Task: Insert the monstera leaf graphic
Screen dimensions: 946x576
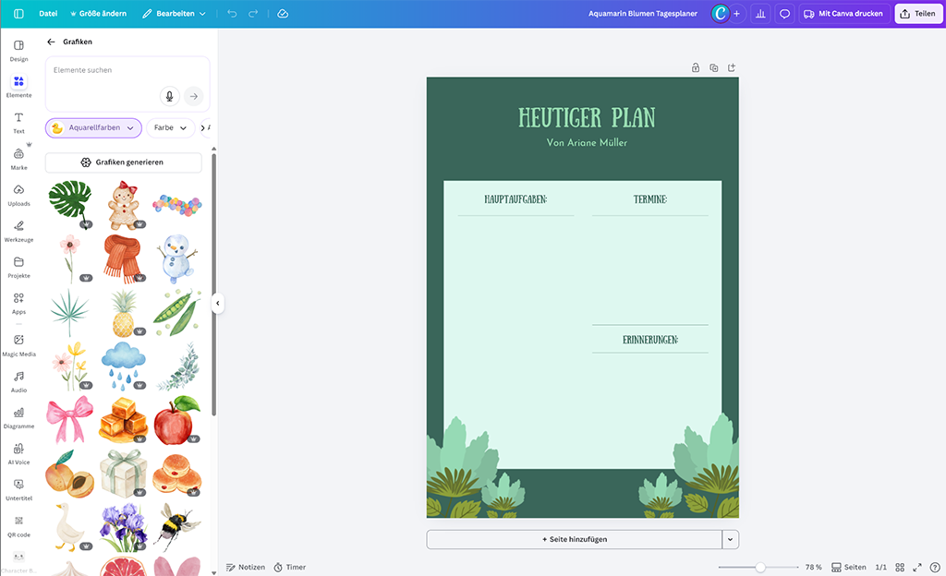Action: tap(70, 205)
